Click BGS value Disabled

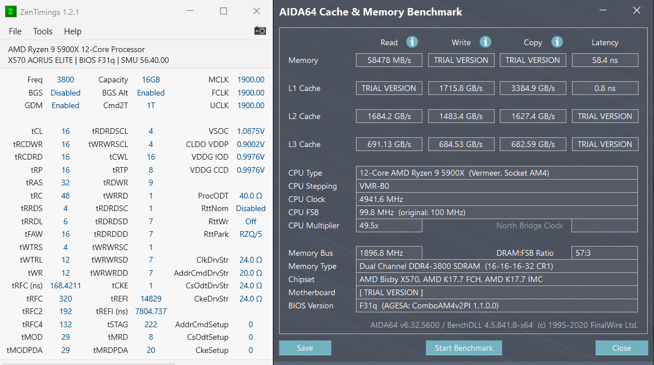(65, 93)
